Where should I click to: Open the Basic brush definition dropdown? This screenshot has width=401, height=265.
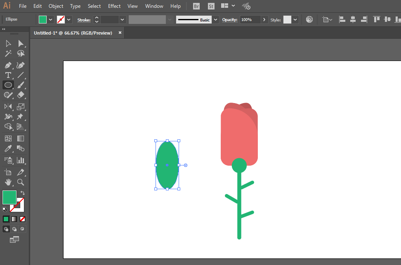coord(216,20)
